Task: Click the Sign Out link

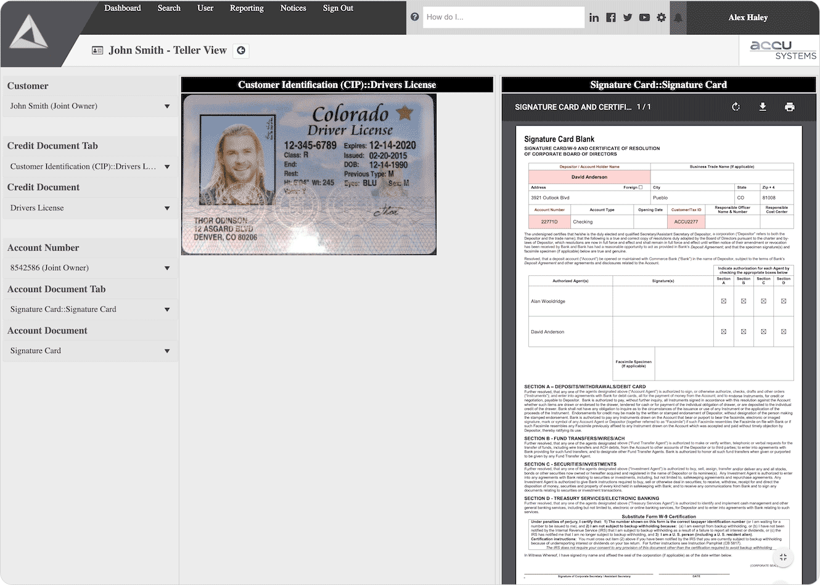Action: [x=338, y=9]
